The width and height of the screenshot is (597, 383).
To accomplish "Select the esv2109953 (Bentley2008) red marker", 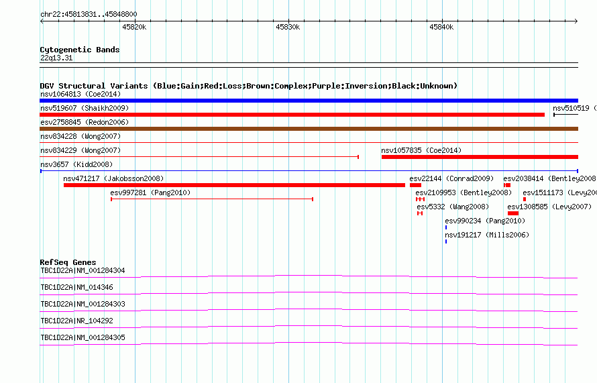I will [421, 199].
